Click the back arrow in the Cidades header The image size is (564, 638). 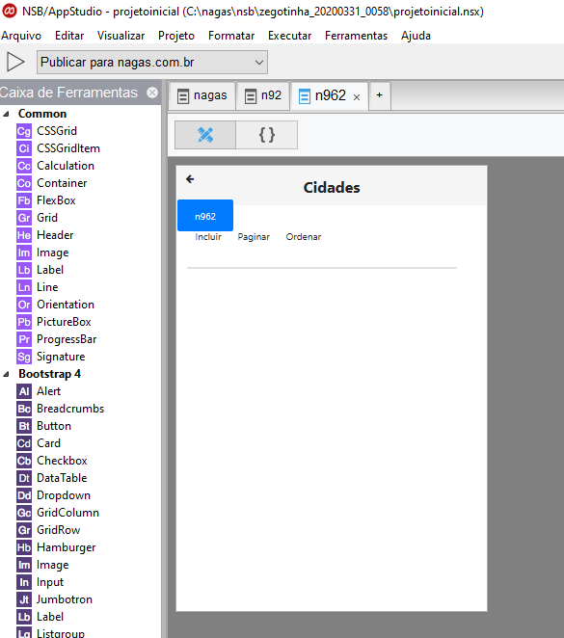coord(190,179)
